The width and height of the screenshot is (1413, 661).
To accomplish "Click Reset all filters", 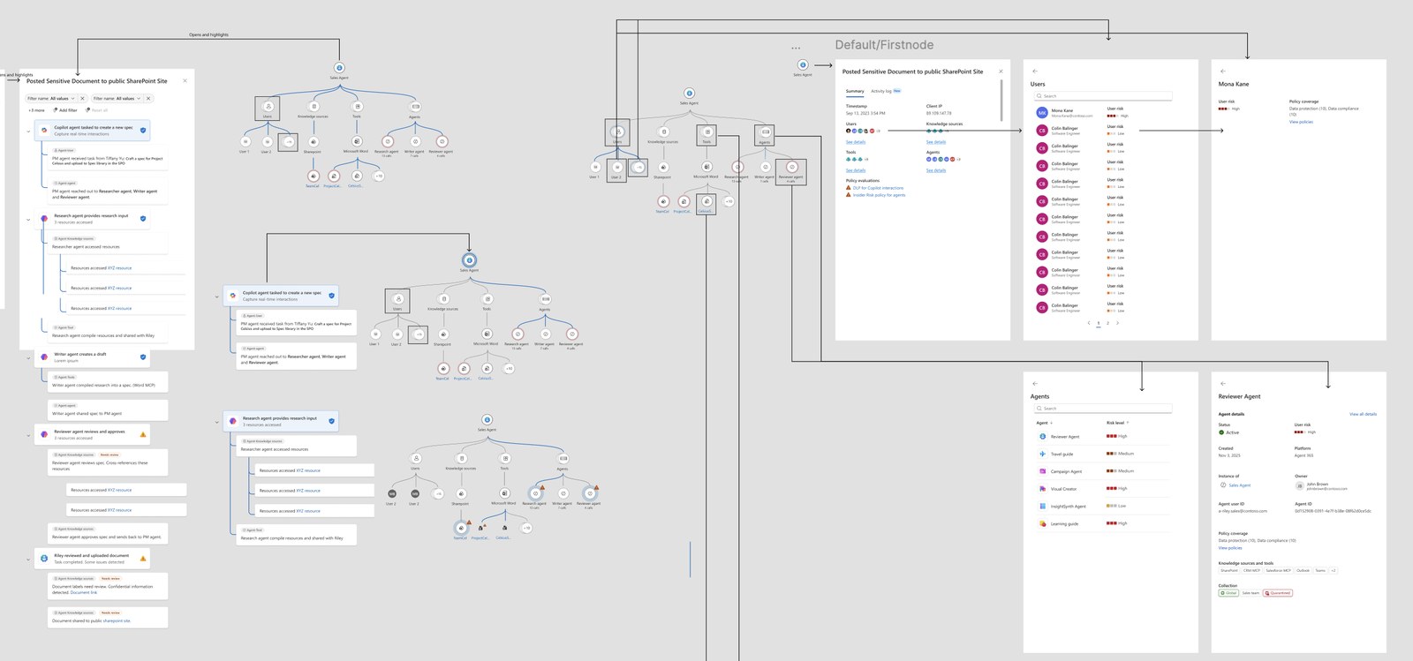I will [97, 110].
